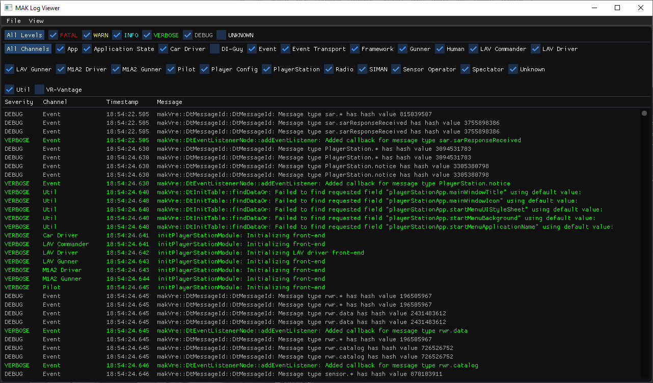
Task: Click the Timestamp column header
Action: (x=122, y=102)
